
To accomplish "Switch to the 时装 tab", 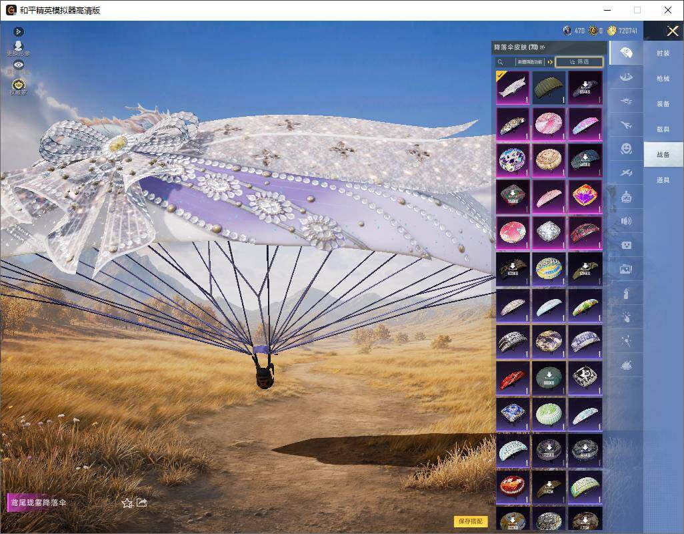I will 663,53.
